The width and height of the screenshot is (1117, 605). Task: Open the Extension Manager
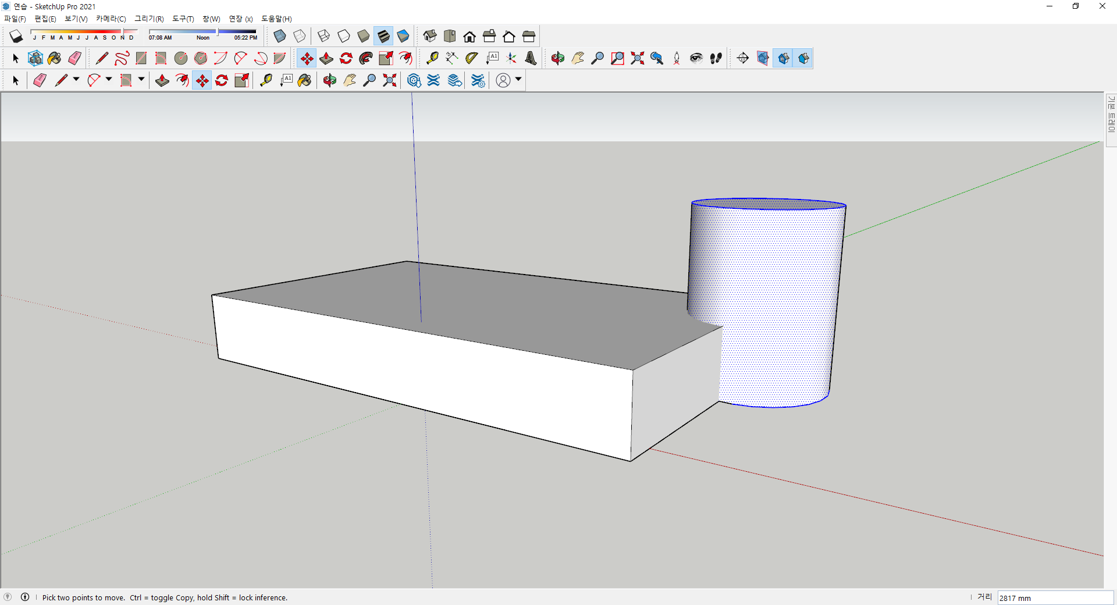pos(478,80)
